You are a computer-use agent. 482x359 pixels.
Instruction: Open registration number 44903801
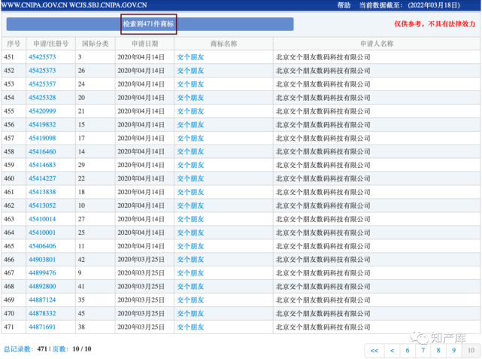coord(42,260)
